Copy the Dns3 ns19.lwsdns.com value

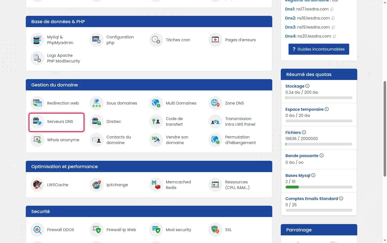tap(333, 27)
